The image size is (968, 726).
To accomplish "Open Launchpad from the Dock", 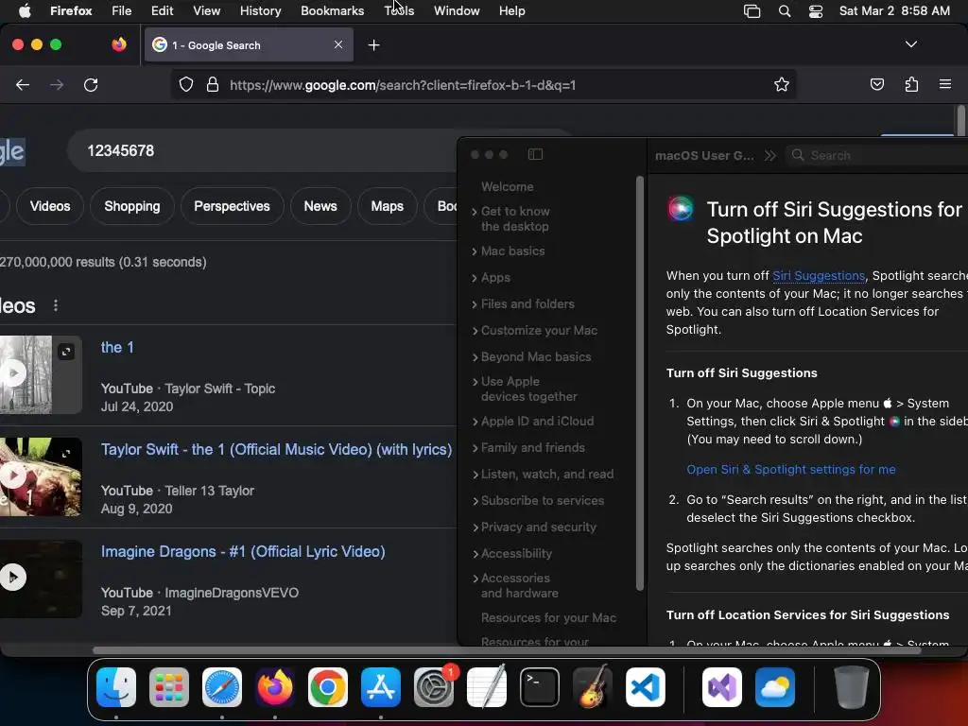I will point(169,687).
